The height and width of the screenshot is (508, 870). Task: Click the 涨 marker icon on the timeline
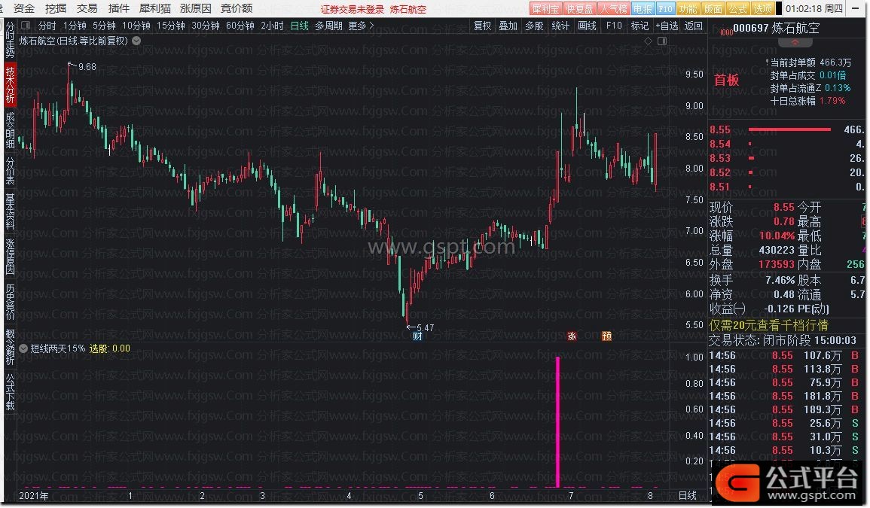(572, 336)
